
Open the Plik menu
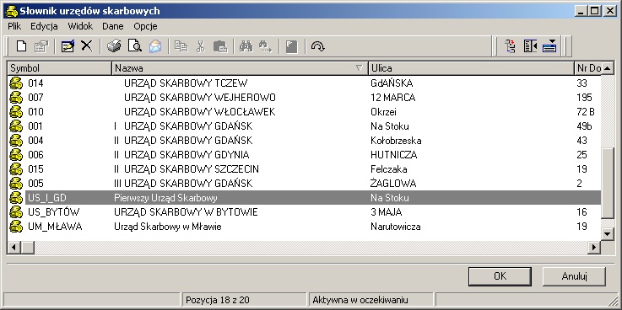14,26
